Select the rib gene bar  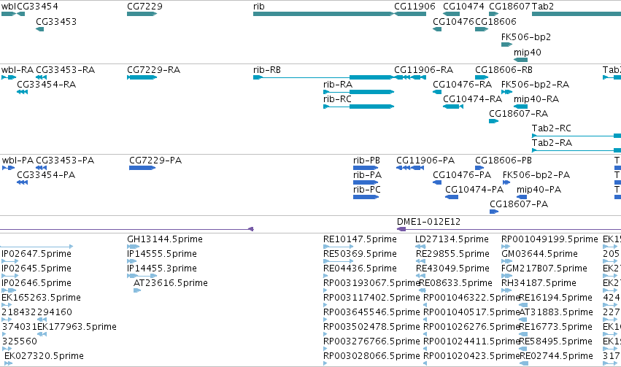pos(323,14)
